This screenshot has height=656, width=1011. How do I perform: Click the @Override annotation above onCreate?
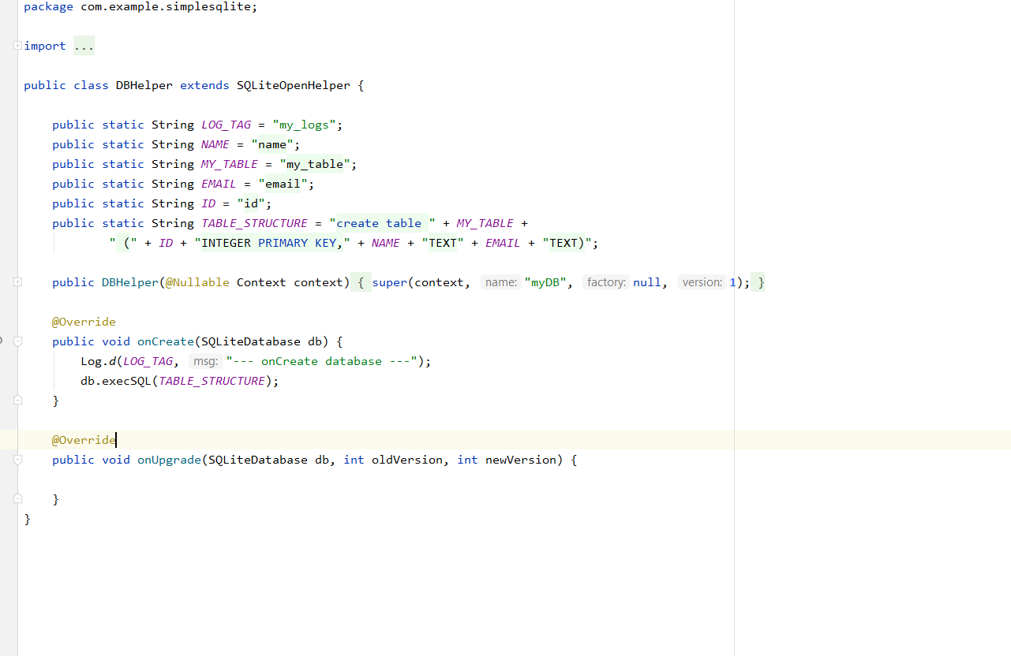tap(84, 322)
